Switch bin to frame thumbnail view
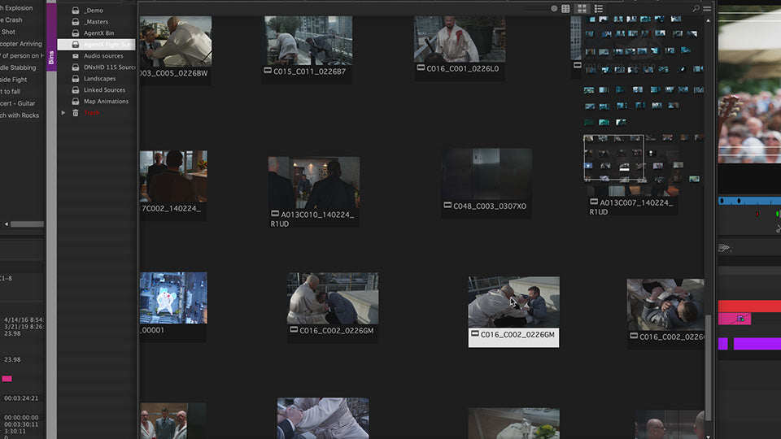 [x=582, y=8]
